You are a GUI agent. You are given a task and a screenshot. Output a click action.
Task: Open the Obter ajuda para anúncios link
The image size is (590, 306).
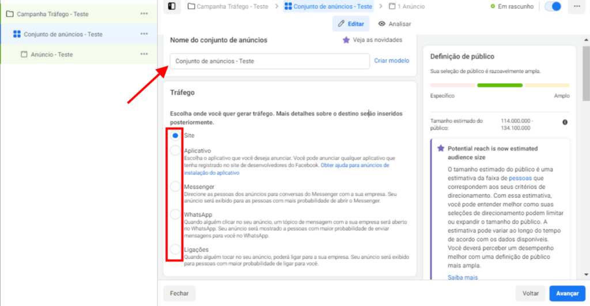pyautogui.click(x=355, y=165)
